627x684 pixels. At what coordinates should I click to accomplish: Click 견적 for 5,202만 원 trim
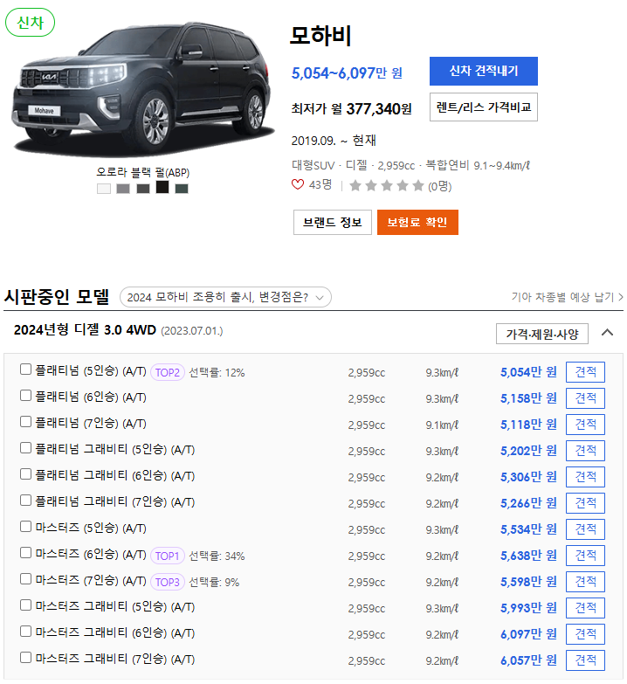click(585, 451)
